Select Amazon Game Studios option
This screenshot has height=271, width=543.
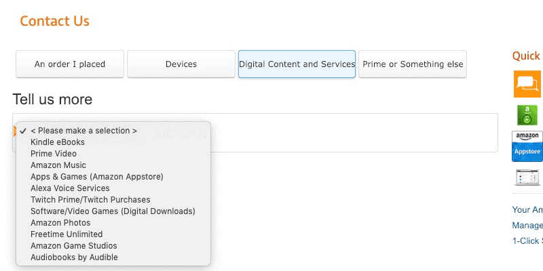pyautogui.click(x=113, y=246)
